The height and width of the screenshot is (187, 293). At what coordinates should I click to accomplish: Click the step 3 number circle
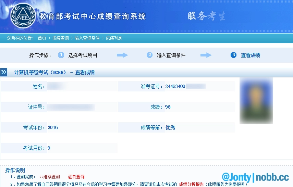pos(233,55)
